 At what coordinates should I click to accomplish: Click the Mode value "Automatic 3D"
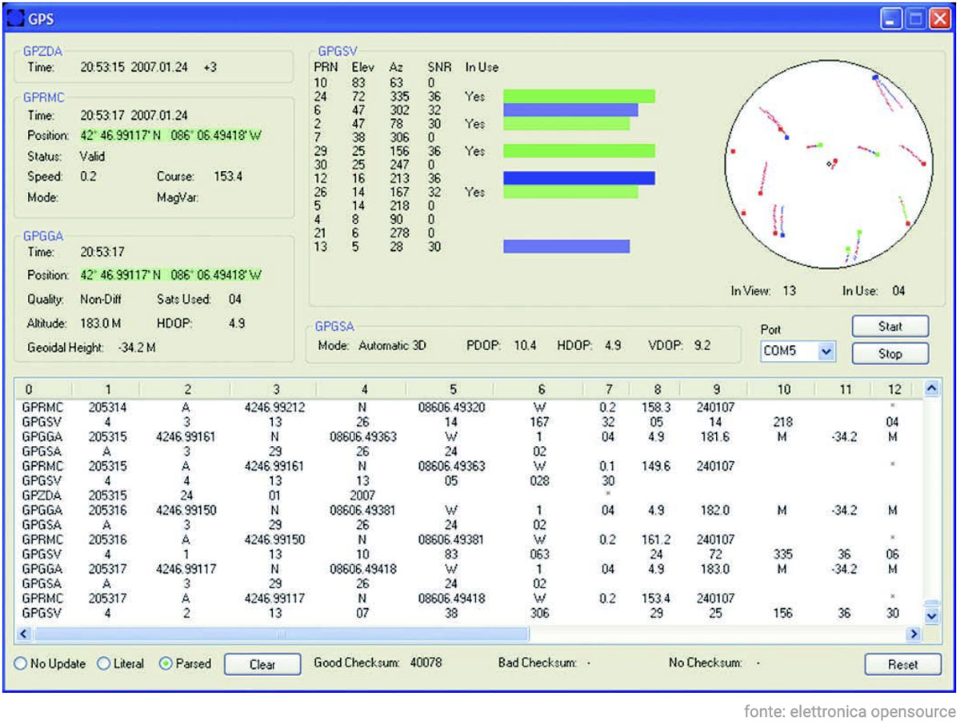[x=393, y=346]
